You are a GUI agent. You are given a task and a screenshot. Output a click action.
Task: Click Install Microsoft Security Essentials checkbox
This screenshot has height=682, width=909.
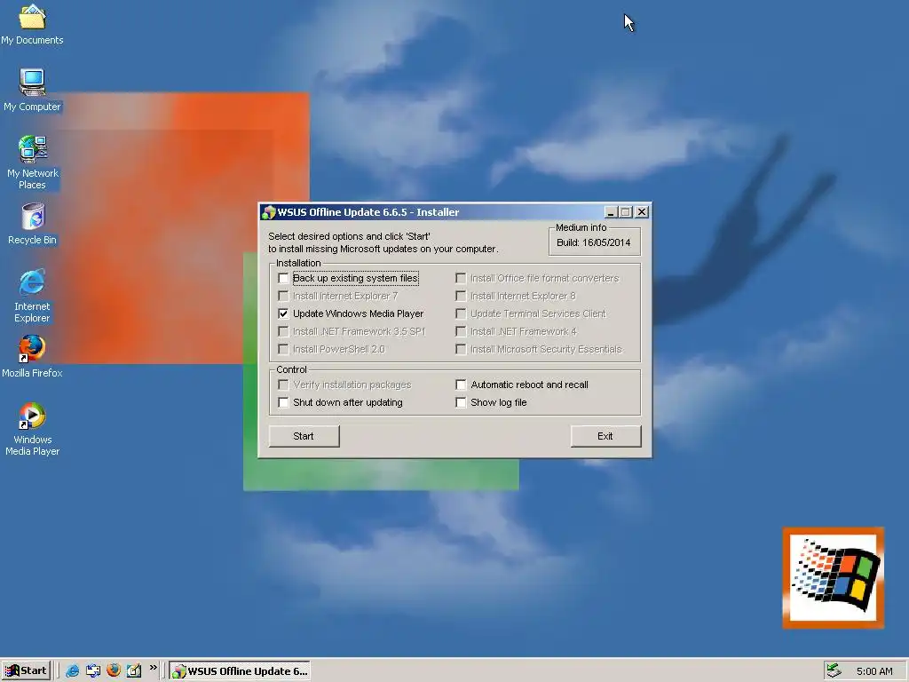click(461, 349)
